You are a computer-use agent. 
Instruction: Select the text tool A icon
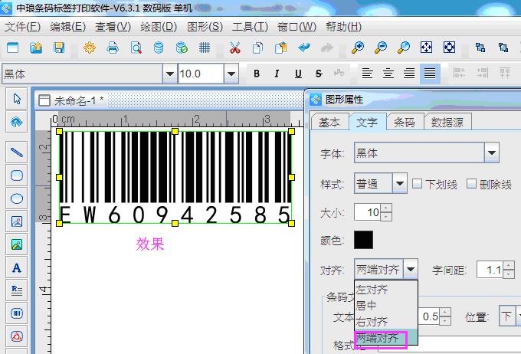pos(17,267)
